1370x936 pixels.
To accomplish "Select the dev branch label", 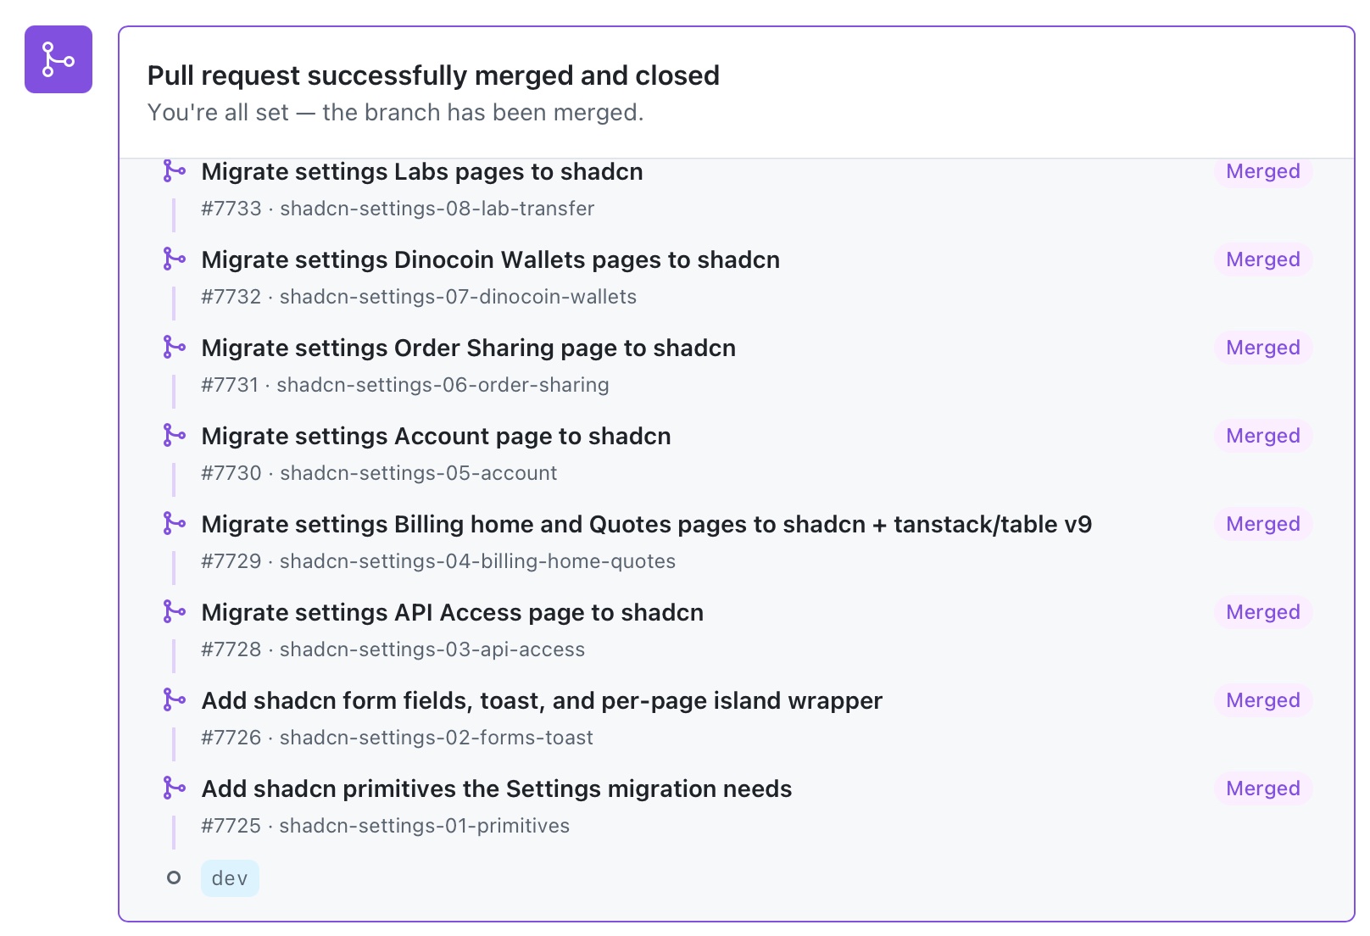I will pos(230,878).
